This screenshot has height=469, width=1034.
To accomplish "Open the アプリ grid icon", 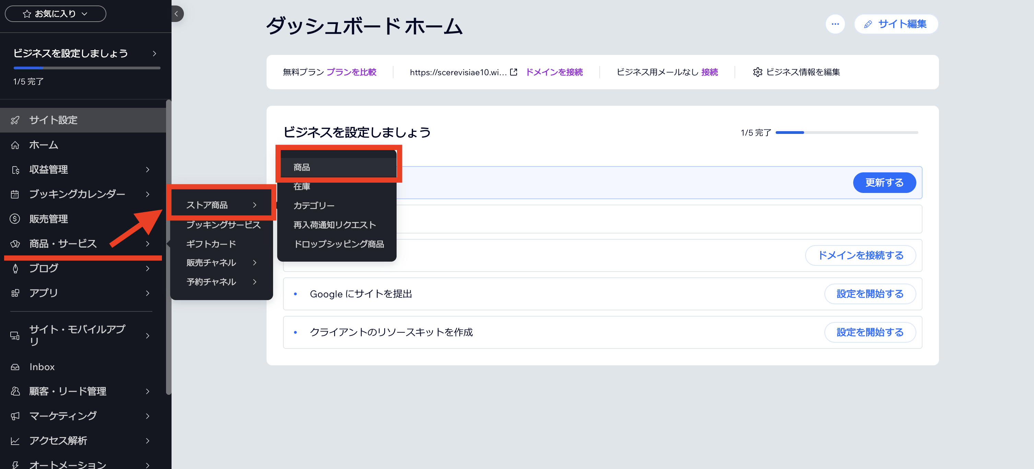I will click(x=15, y=293).
